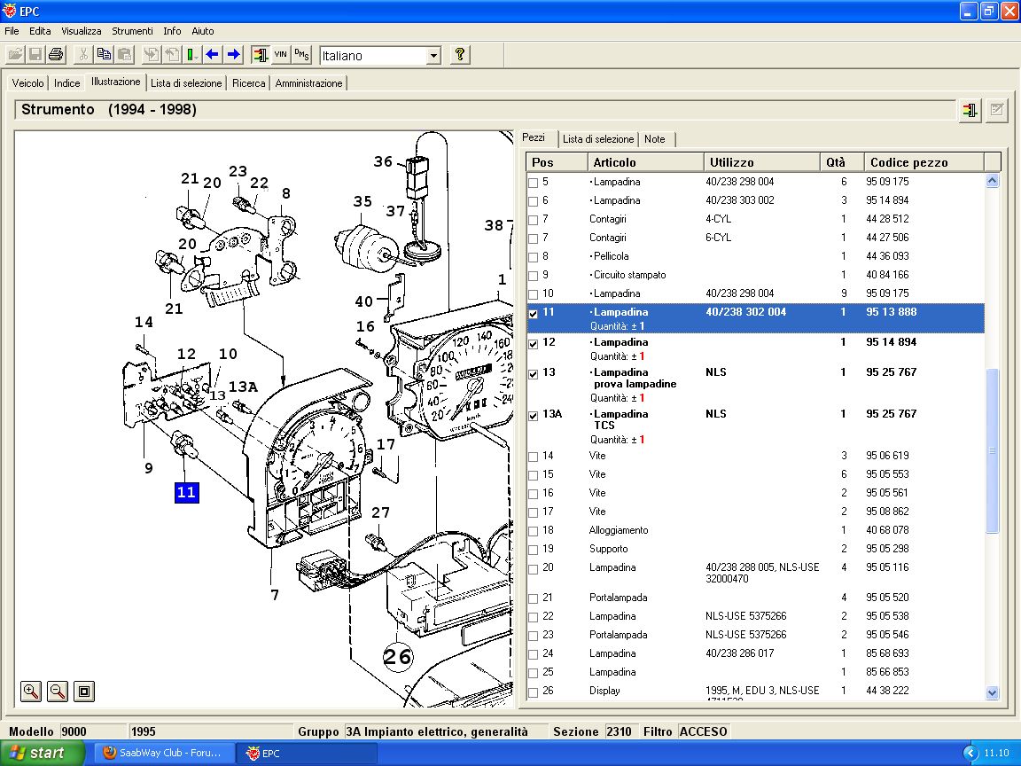
Task: Select the 6-CYL Contagiri row
Action: [x=755, y=238]
